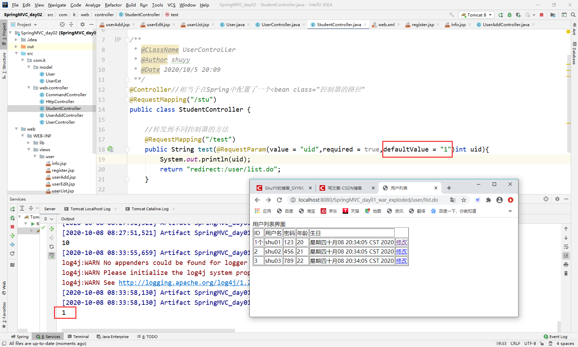The width and height of the screenshot is (578, 347).
Task: Collapse the src folder node
Action: pos(16,53)
